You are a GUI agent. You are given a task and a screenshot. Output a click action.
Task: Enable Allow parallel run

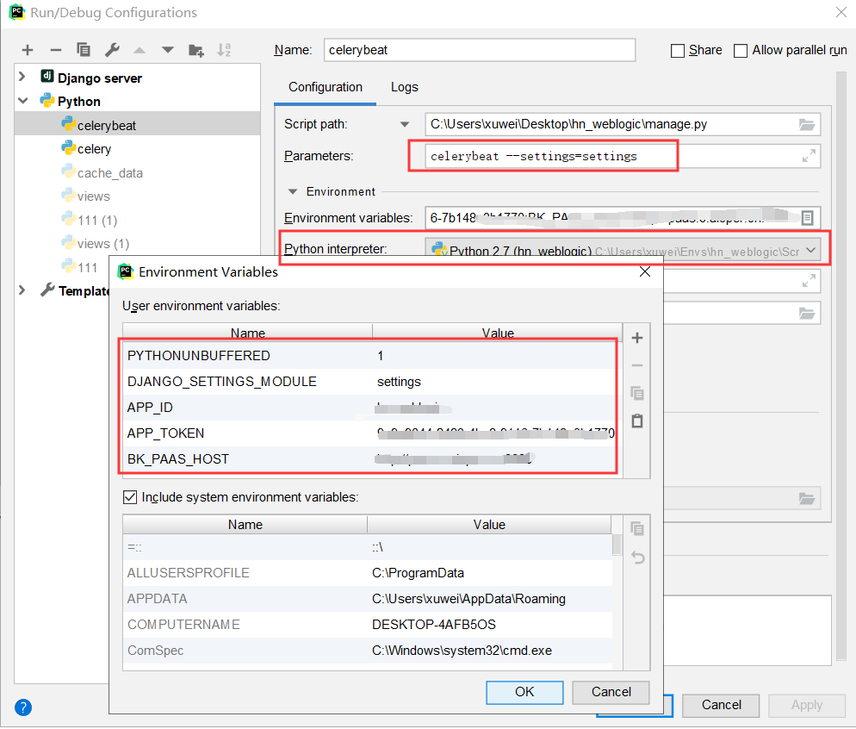click(741, 50)
